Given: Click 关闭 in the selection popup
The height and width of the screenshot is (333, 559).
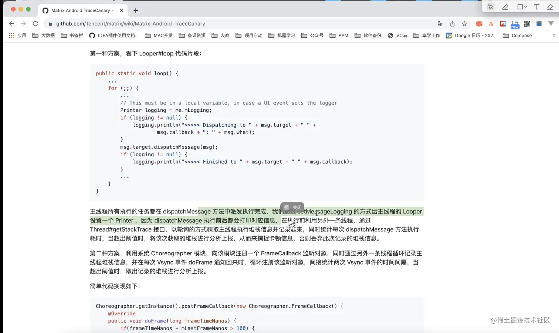Looking at the screenshot, I should coord(297,208).
